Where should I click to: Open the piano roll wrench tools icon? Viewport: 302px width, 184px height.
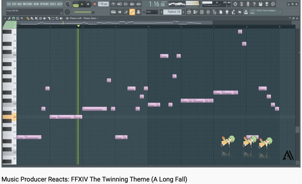[9, 18]
